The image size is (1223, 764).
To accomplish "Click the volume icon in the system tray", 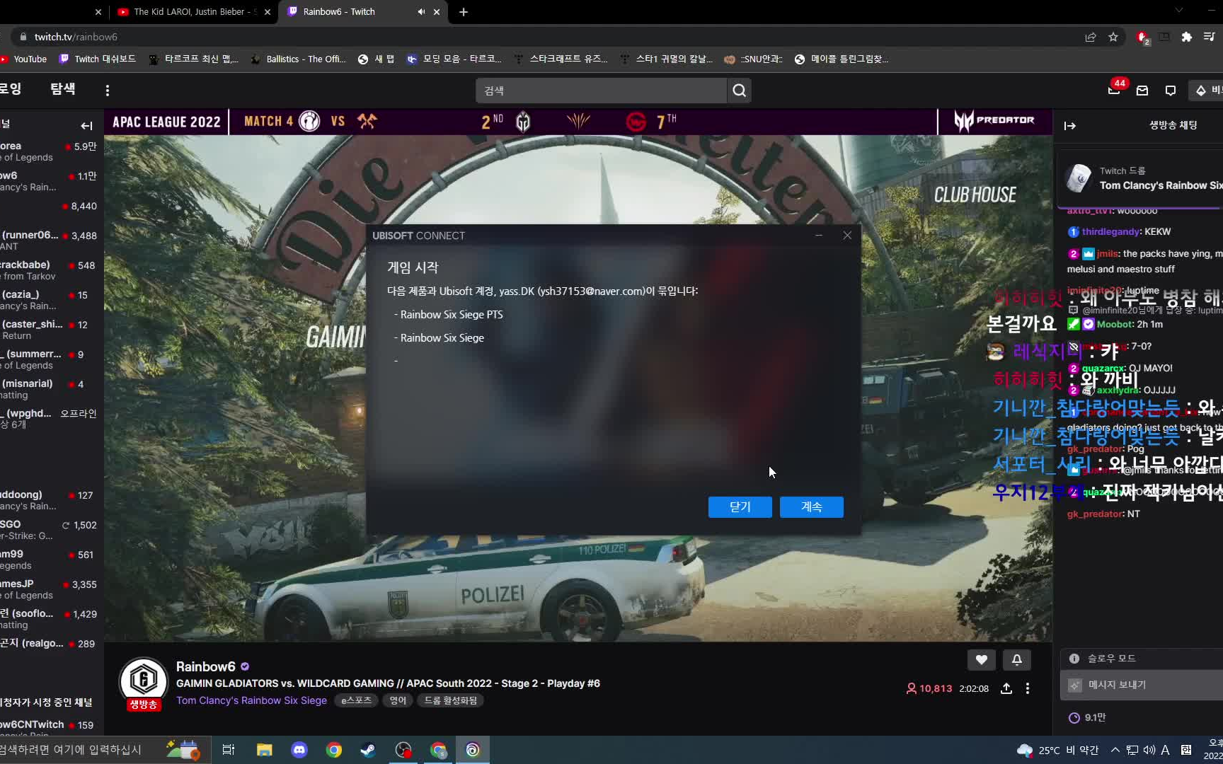I will click(x=1149, y=750).
